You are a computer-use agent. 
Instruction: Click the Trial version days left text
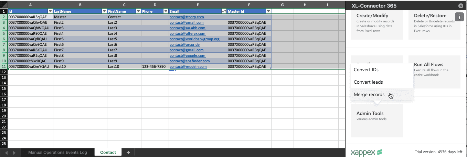[x=439, y=152]
